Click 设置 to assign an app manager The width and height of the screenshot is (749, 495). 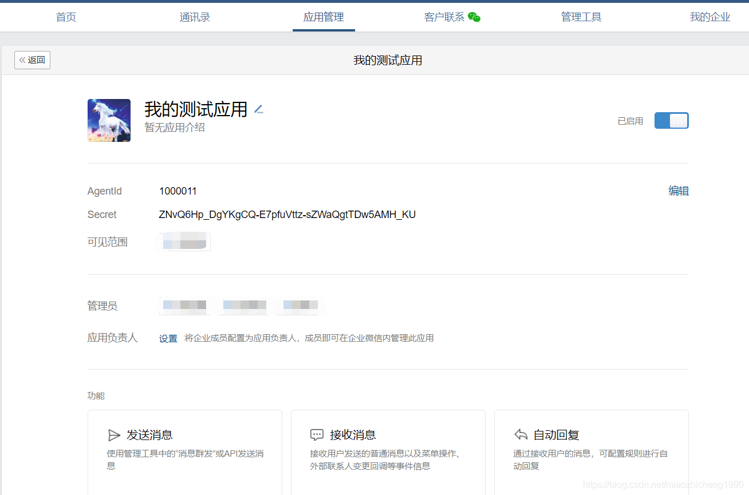[x=168, y=338]
